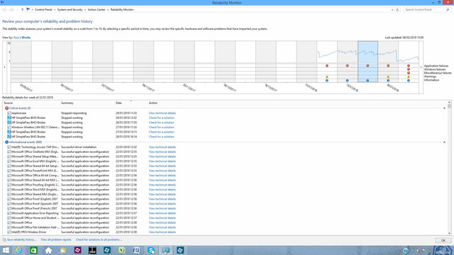
Task: Click the warning triangle for week of 08/01/2018
Action: pyautogui.click(x=327, y=76)
